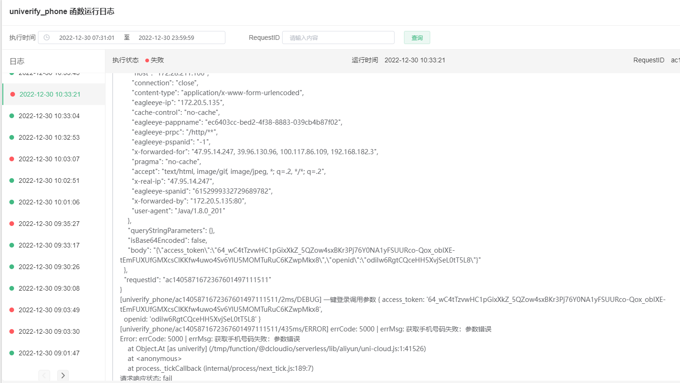680x383 pixels.
Task: Open failed log 2022-12-30 09:03:49
Action: point(49,310)
